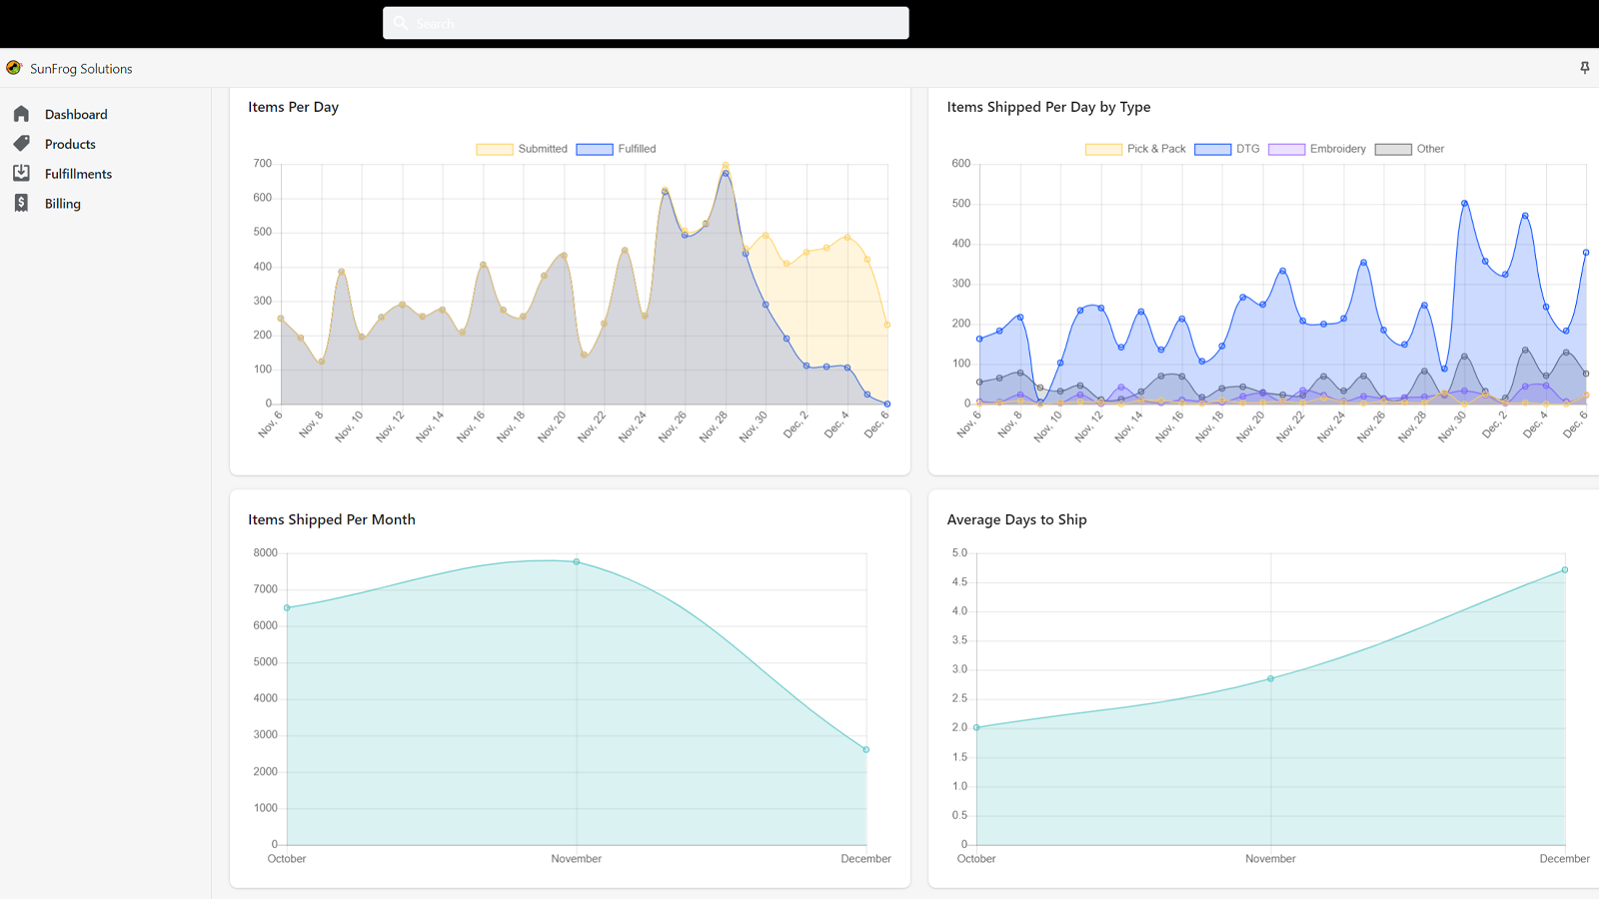Click the pin icon in the top right
This screenshot has width=1599, height=899.
pos(1584,67)
